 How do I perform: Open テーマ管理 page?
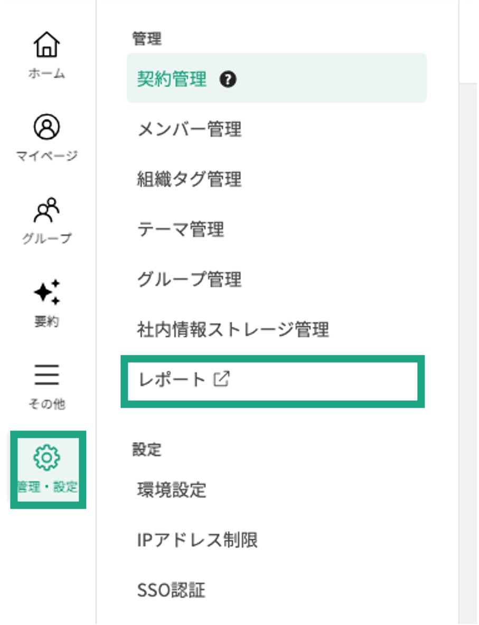[181, 229]
